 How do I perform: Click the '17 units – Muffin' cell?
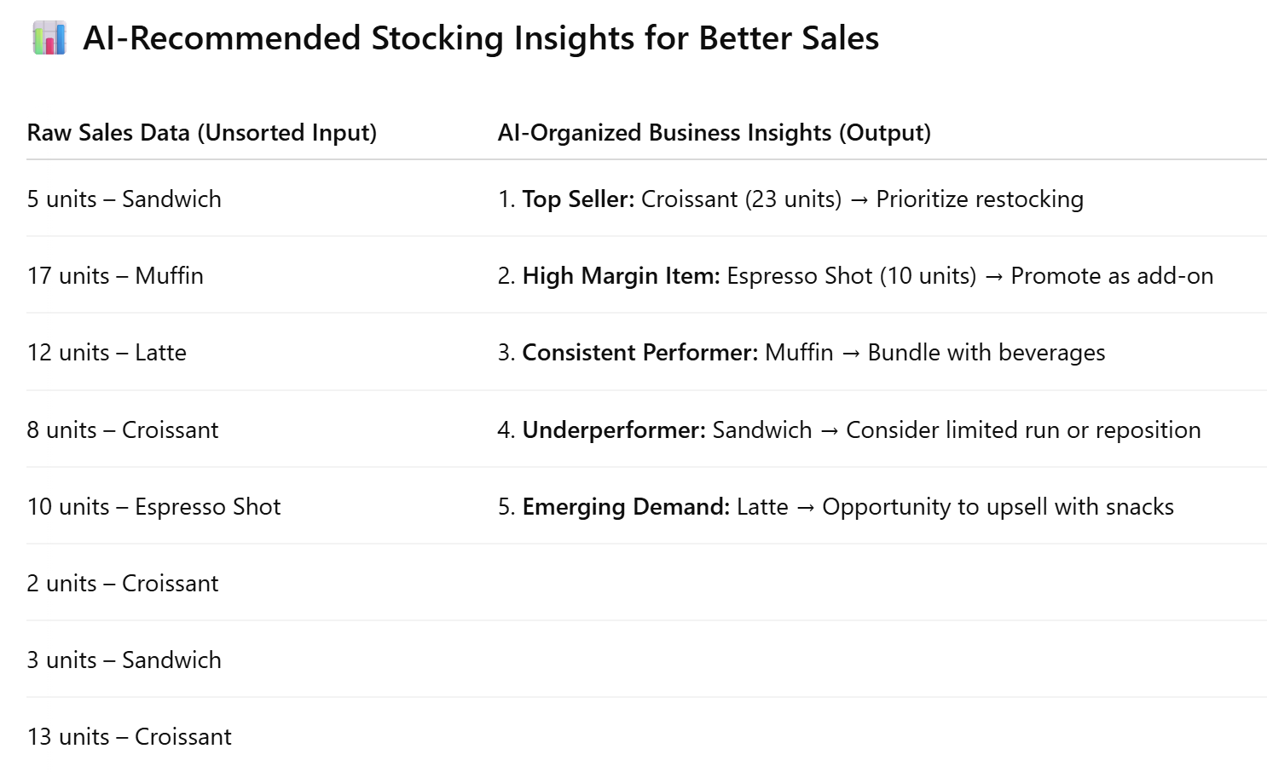pyautogui.click(x=115, y=276)
